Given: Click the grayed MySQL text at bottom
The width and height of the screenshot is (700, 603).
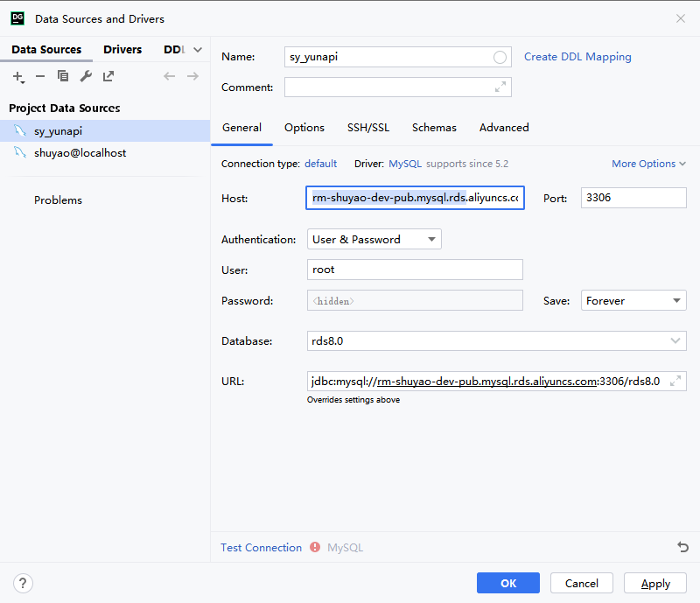Looking at the screenshot, I should [x=345, y=548].
